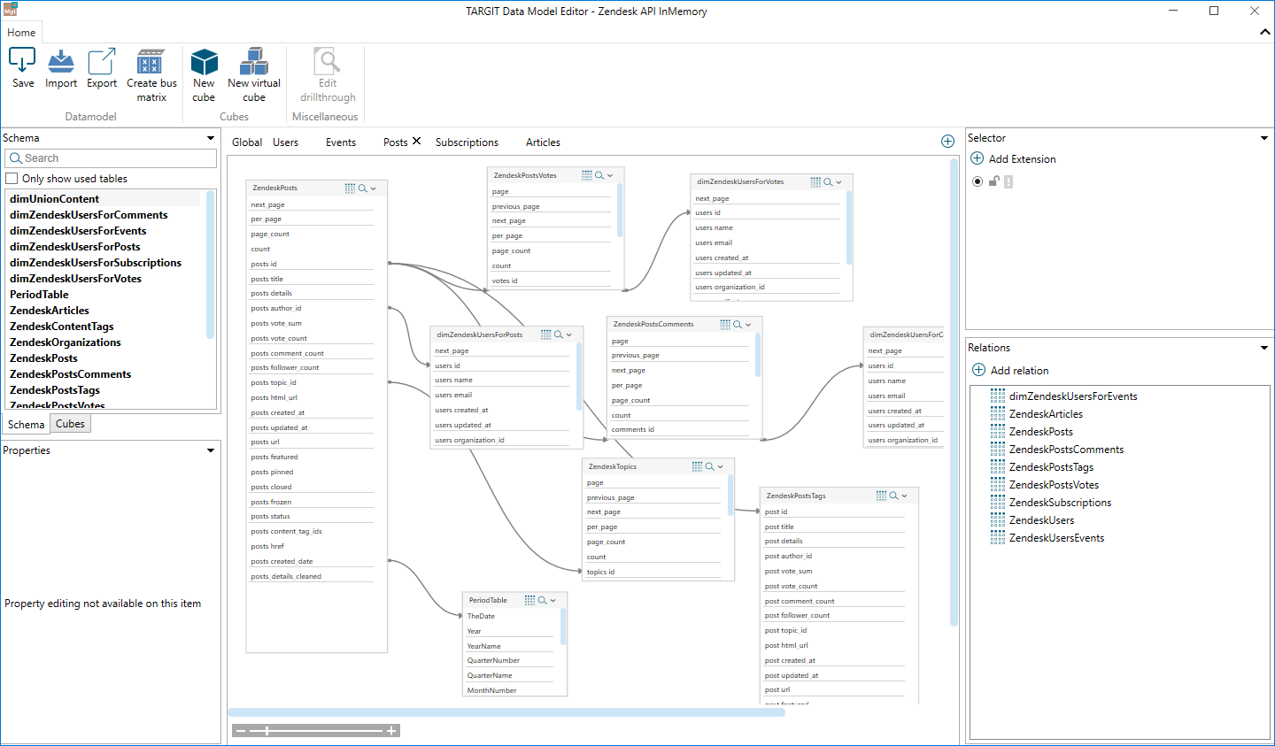Viewport: 1275px width, 746px height.
Task: Click the unlock padlock icon in Selector
Action: click(994, 181)
